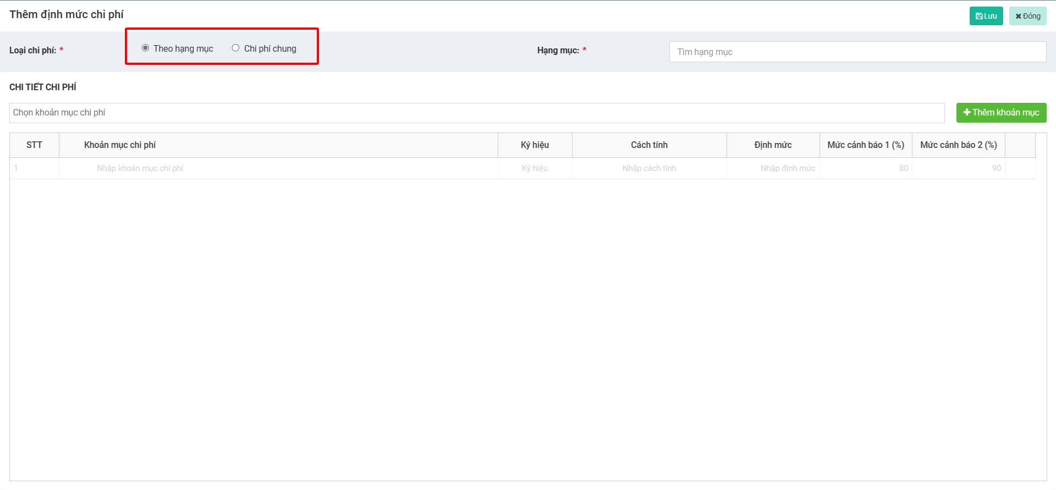
Task: Click the Định mức column header
Action: pos(773,145)
